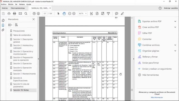Viewport: 179px width, 101px height.
Task: Open Enviar y realizar un seguimiento
Action: pyautogui.click(x=157, y=69)
